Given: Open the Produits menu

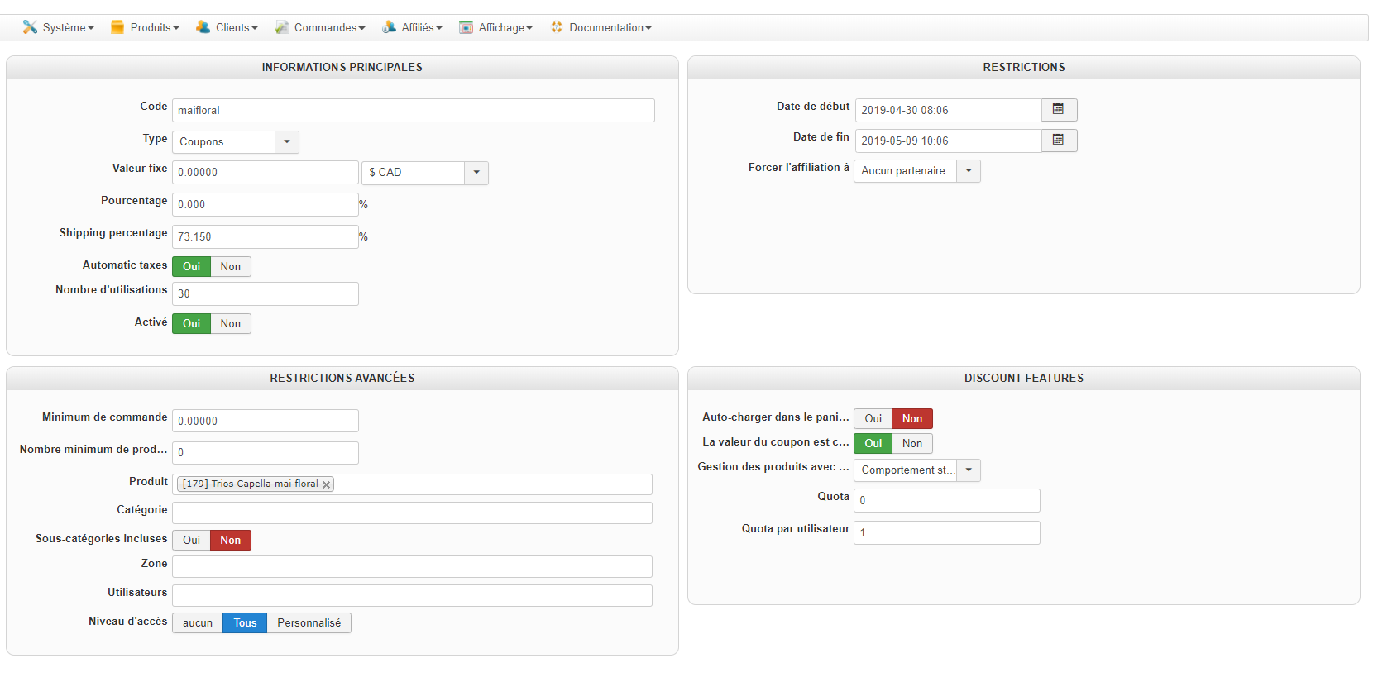Looking at the screenshot, I should [x=145, y=27].
